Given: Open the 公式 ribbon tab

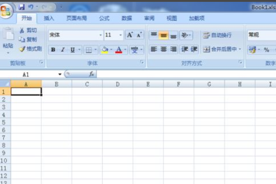Looking at the screenshot, I should point(104,18).
